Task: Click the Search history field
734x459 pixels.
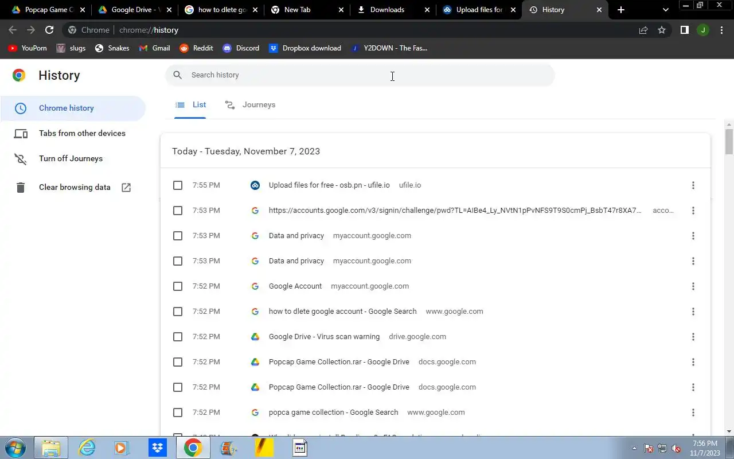Action: [x=360, y=75]
